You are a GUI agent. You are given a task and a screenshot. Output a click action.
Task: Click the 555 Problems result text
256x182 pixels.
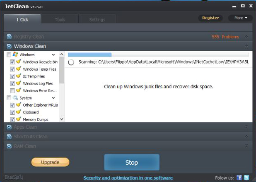(225, 37)
